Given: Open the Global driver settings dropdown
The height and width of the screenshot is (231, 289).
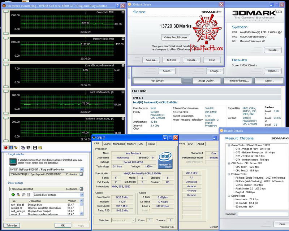Looking at the screenshot, I should tap(82, 195).
